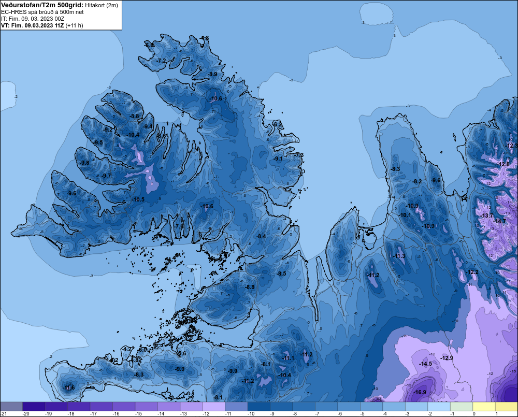Click the valid time 'VT: Fim. 09.03.2023 11Z'

pos(32,25)
